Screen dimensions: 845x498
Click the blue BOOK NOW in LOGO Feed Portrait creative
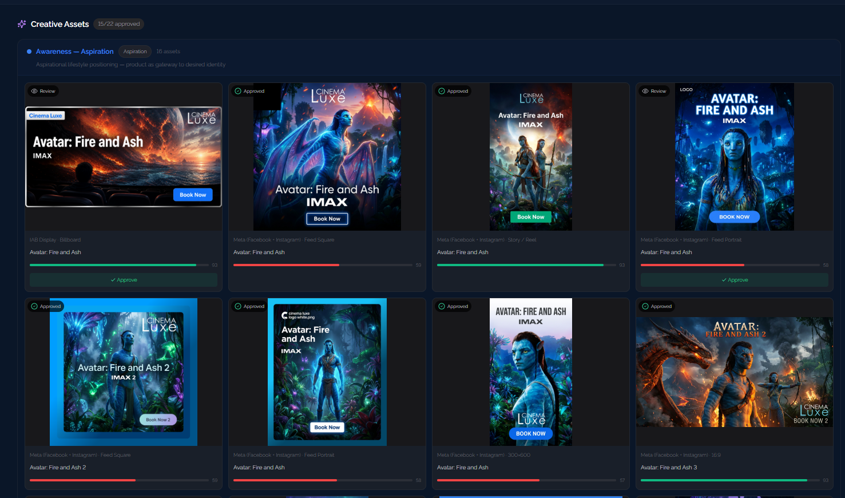[x=735, y=217]
